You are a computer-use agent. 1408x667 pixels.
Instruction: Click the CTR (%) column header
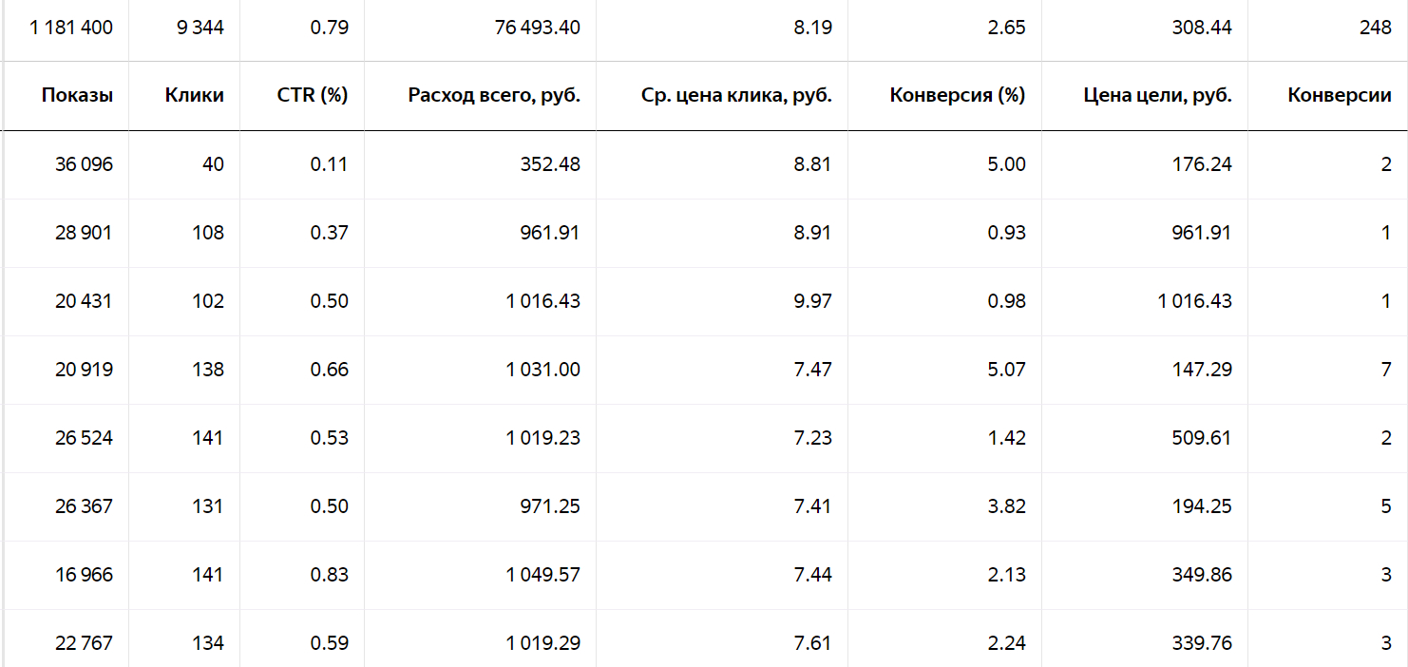pos(313,95)
